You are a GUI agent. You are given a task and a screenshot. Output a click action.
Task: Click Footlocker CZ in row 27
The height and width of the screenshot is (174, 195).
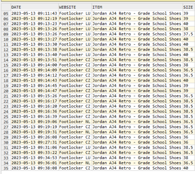75,127
